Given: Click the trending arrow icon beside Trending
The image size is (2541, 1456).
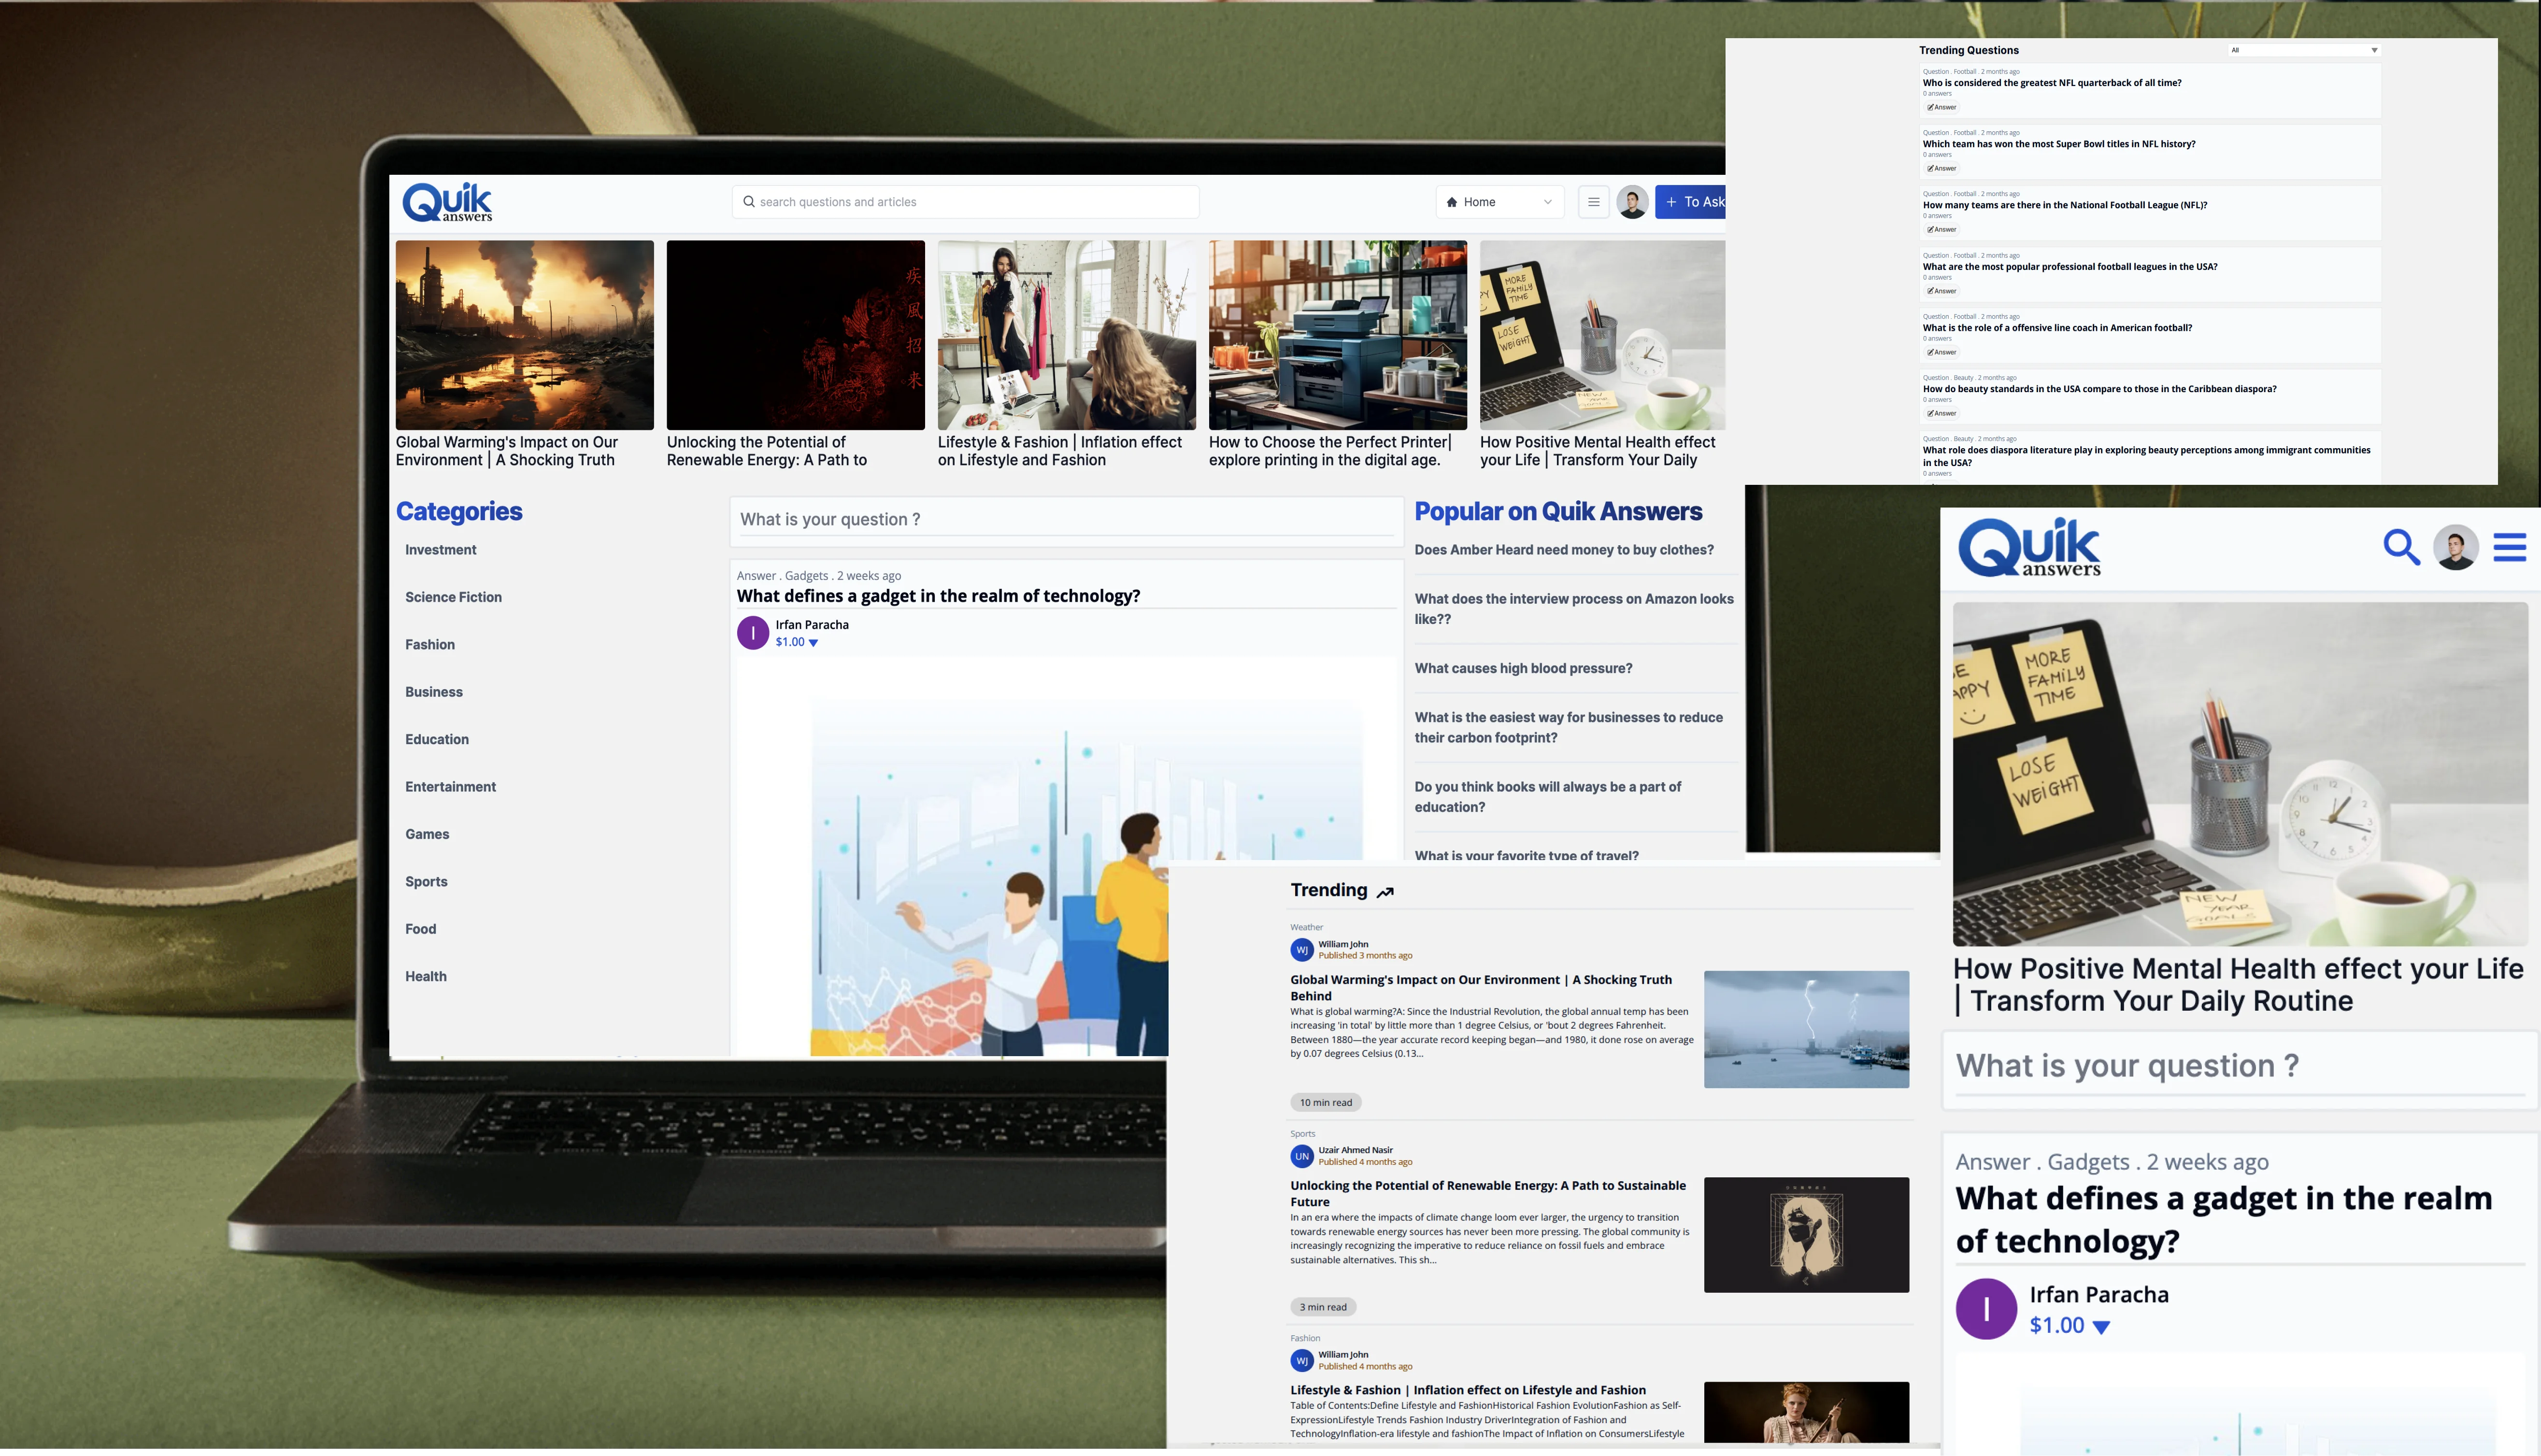Looking at the screenshot, I should point(1385,892).
